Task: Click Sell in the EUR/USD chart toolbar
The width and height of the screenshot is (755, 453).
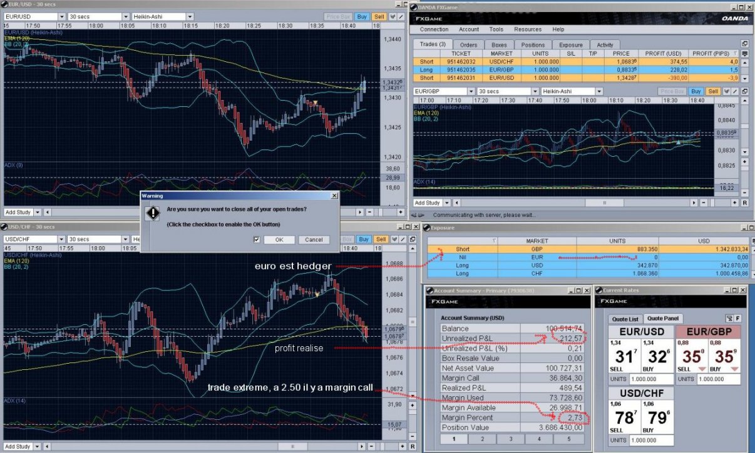Action: (x=379, y=17)
